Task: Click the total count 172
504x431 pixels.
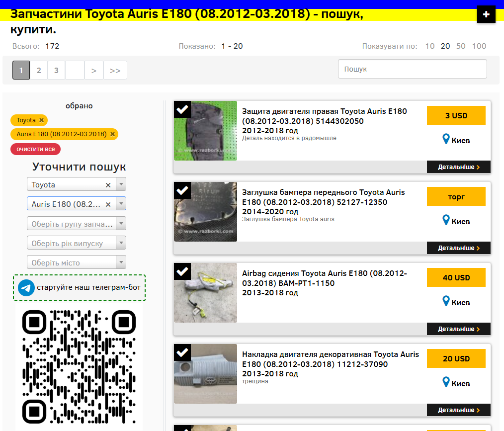Action: click(x=52, y=46)
